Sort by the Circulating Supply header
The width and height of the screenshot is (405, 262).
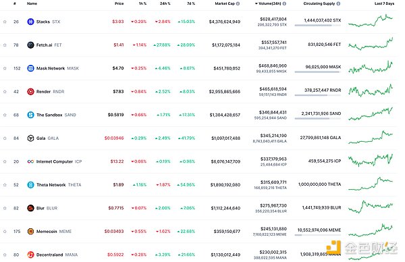tap(319, 3)
